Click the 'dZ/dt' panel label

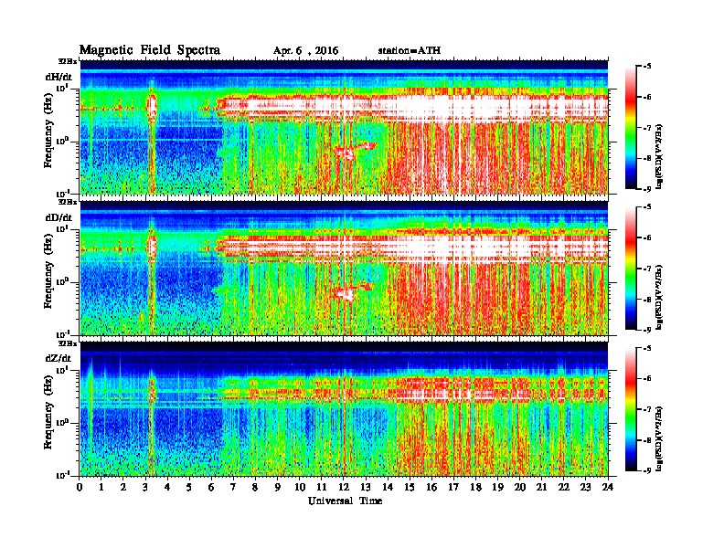[59, 358]
